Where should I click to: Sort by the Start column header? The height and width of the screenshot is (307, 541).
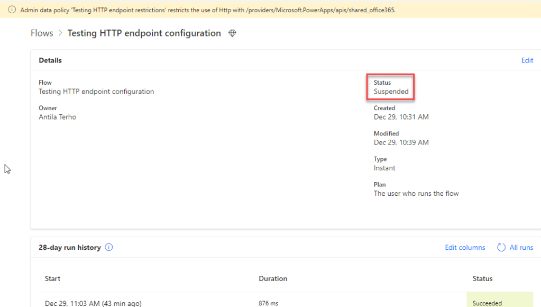click(x=52, y=278)
